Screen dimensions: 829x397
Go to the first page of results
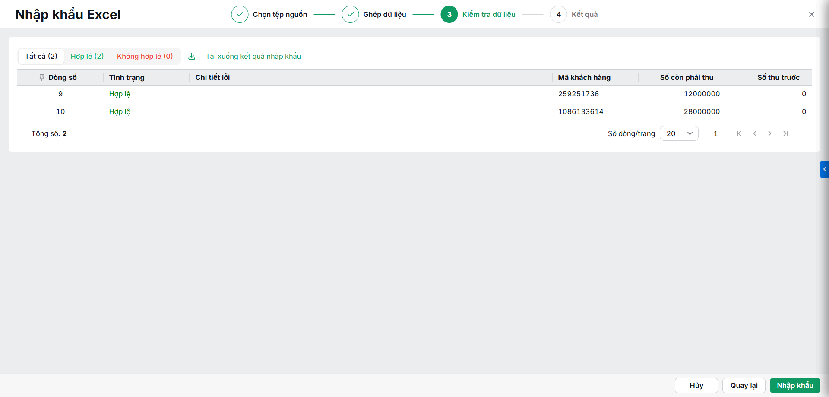tap(739, 133)
